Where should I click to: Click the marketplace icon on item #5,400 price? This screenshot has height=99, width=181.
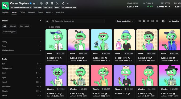point(129,58)
